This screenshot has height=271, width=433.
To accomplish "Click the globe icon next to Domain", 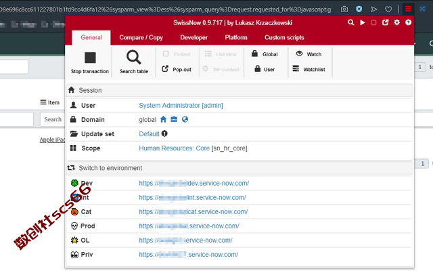I will [x=185, y=119].
